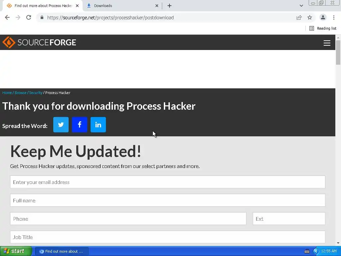Share on Twitter
Screen dimensions: 341x256
[x=61, y=125]
